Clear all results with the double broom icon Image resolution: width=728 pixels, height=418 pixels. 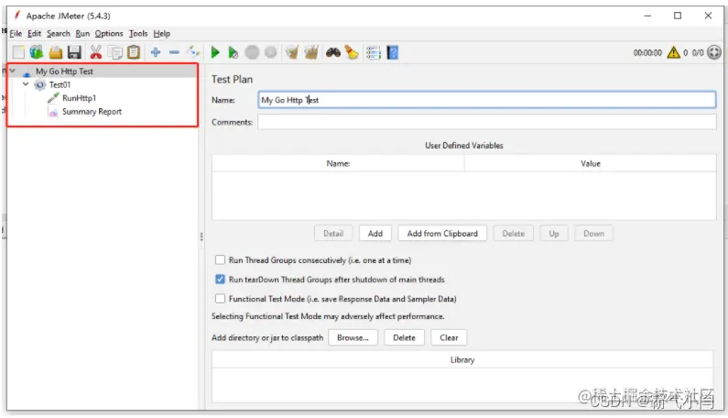(311, 52)
